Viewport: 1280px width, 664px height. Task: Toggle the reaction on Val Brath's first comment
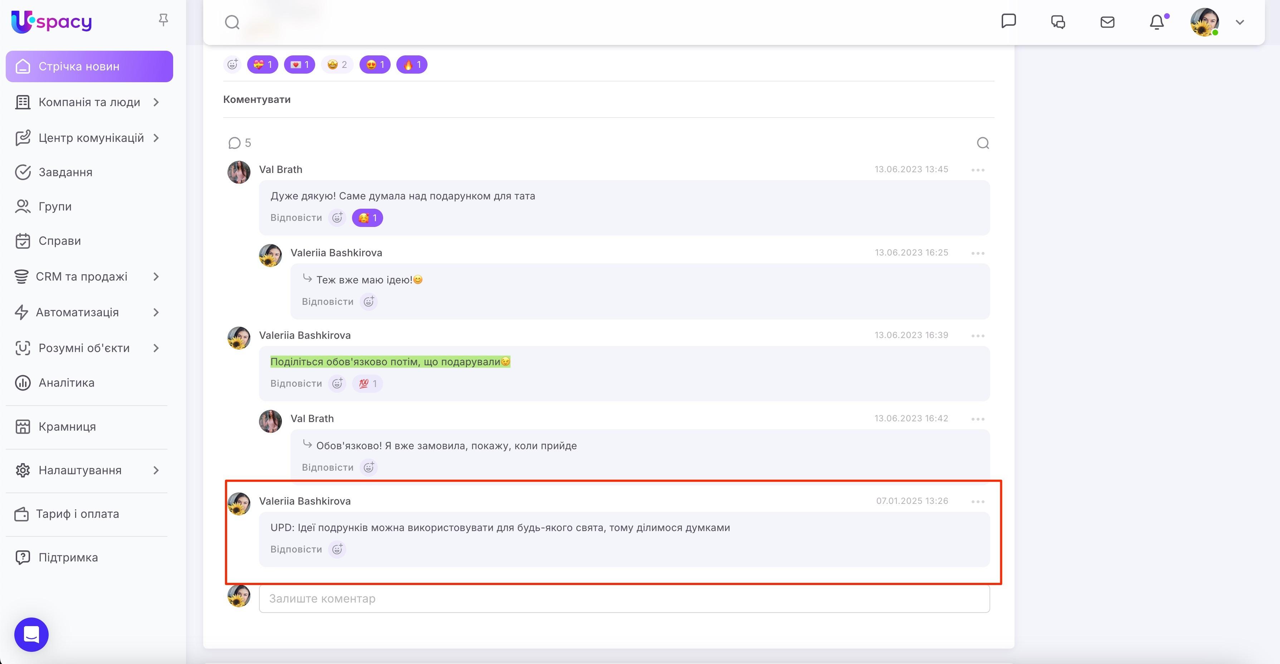tap(367, 218)
